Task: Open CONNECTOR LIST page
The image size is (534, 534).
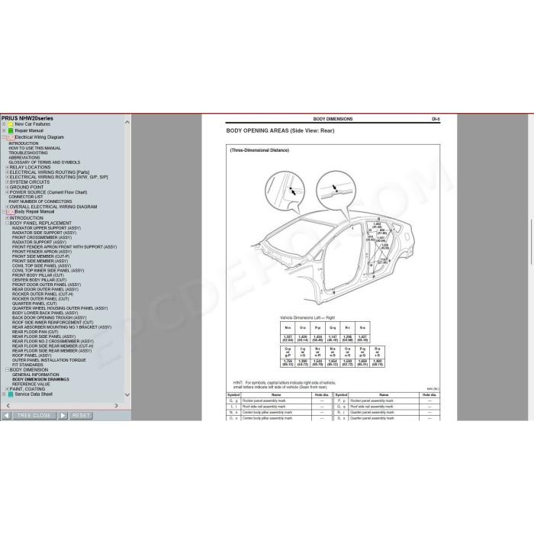Action: [x=26, y=197]
